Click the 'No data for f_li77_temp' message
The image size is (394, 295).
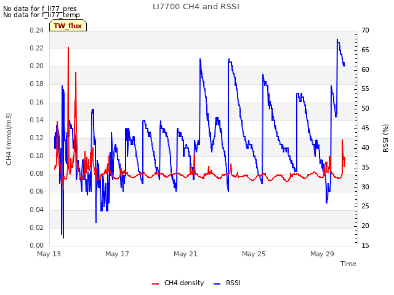tap(41, 15)
